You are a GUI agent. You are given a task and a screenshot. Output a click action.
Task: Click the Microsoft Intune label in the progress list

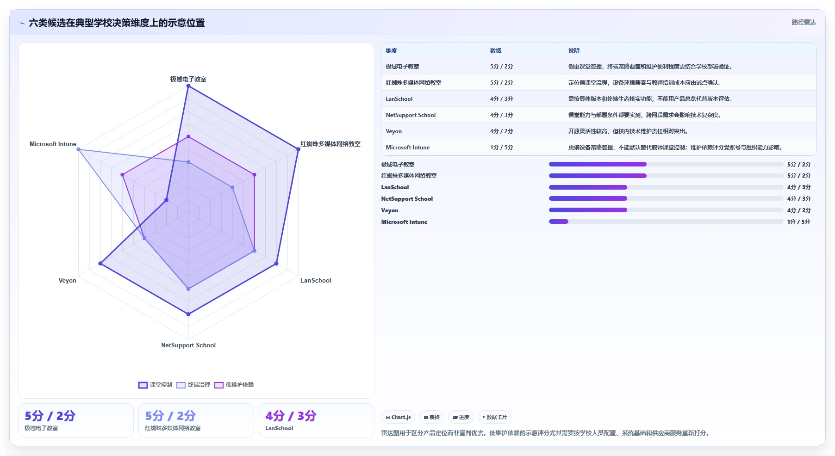[x=404, y=222]
